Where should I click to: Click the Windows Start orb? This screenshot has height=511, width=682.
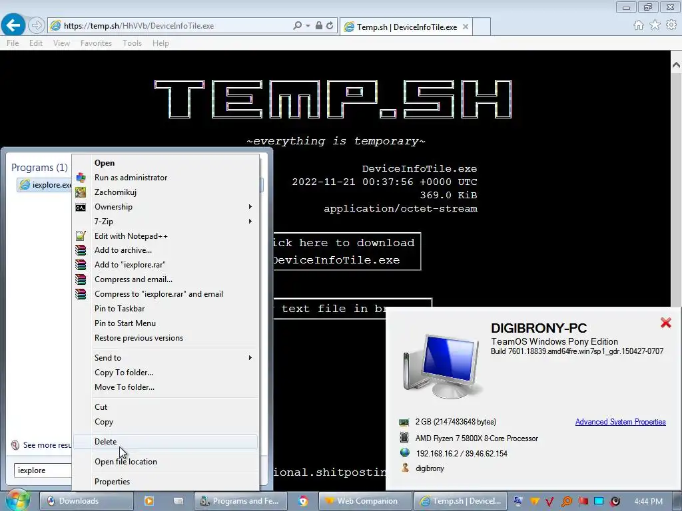coord(17,500)
